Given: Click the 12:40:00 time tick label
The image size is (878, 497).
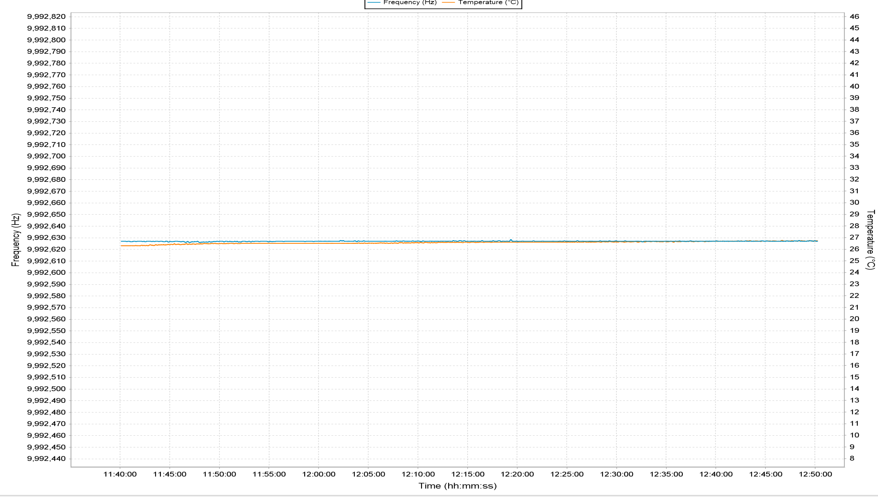Looking at the screenshot, I should 716,474.
